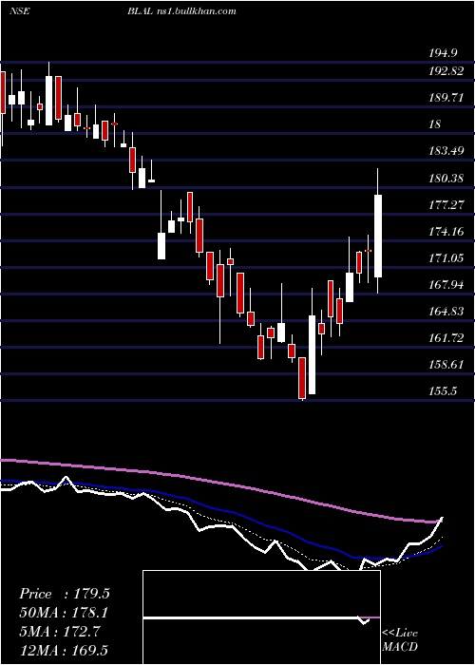Click the latest tall white candlestick
This screenshot has width=475, height=665.
coord(378,236)
